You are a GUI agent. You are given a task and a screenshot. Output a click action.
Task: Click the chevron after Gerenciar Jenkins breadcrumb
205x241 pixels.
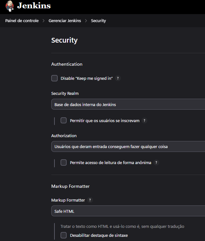tap(86, 21)
